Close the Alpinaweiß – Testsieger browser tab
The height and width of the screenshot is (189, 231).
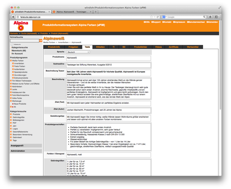pos(91,12)
